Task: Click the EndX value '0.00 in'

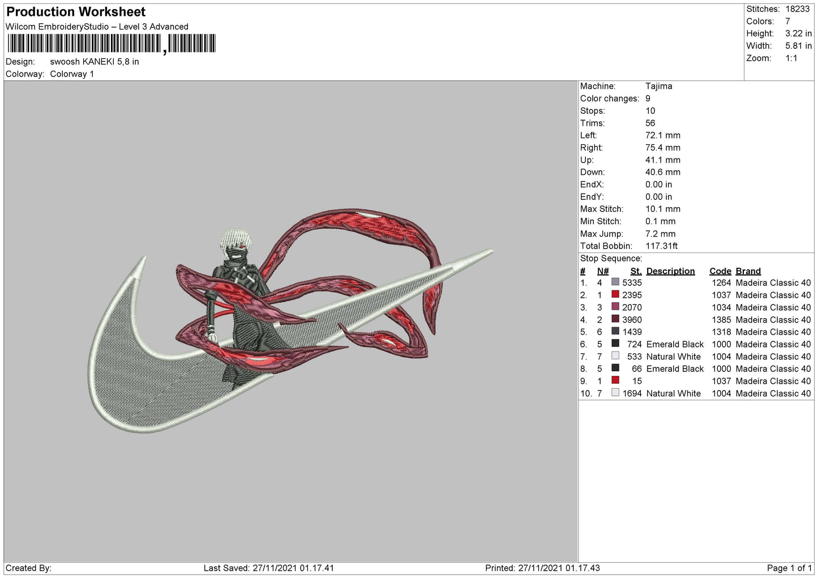Action: pos(659,185)
